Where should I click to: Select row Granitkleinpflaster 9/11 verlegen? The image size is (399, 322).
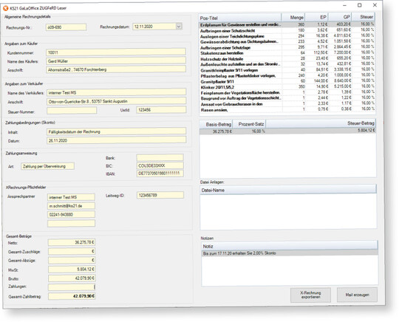pos(287,69)
